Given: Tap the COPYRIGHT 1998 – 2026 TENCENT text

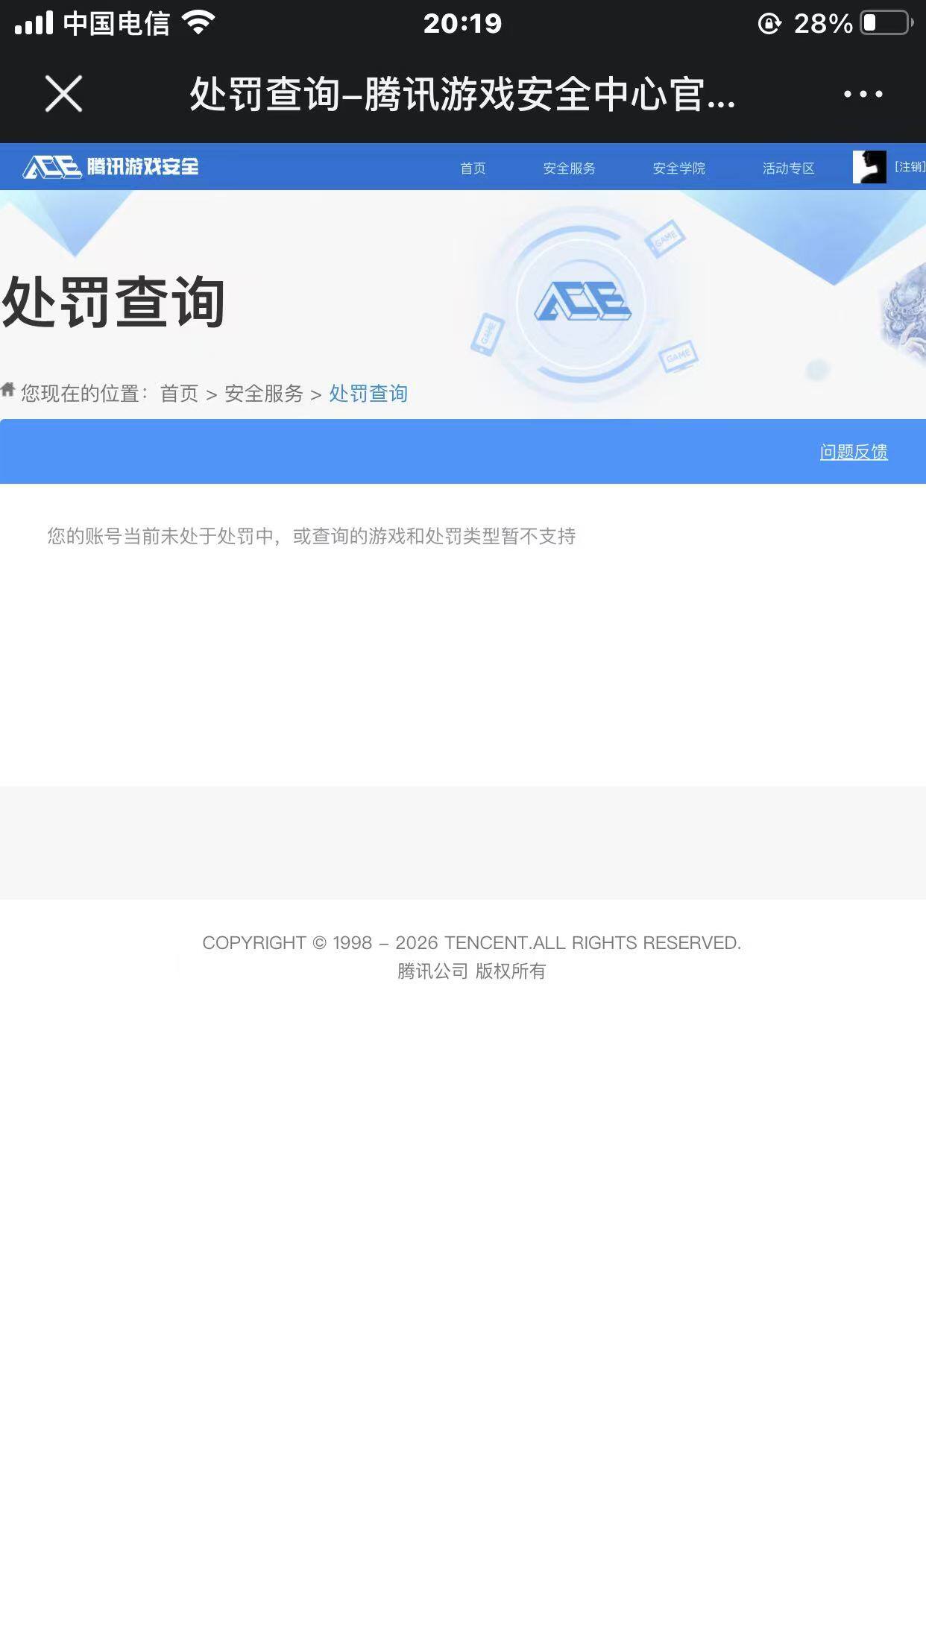Looking at the screenshot, I should click(471, 942).
